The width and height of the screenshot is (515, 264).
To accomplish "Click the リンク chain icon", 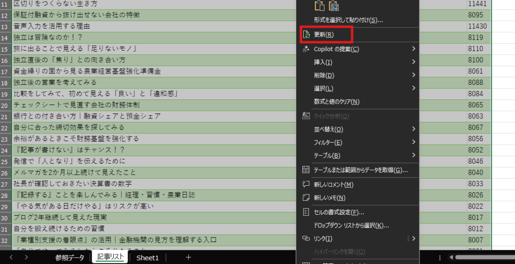I will (x=306, y=238).
